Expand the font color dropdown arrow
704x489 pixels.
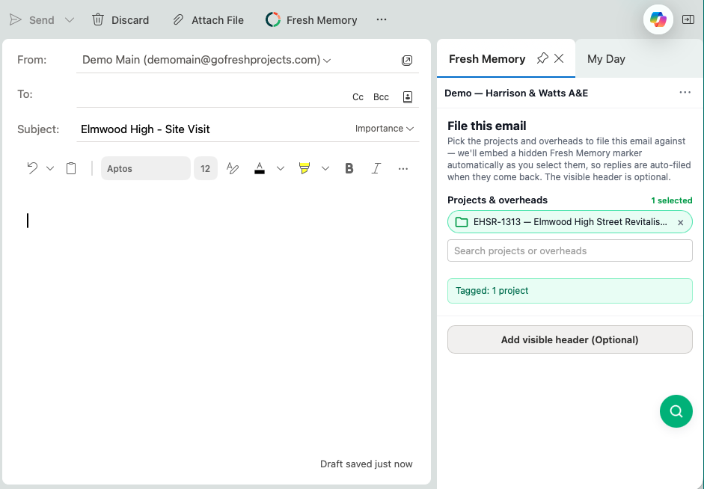point(280,169)
